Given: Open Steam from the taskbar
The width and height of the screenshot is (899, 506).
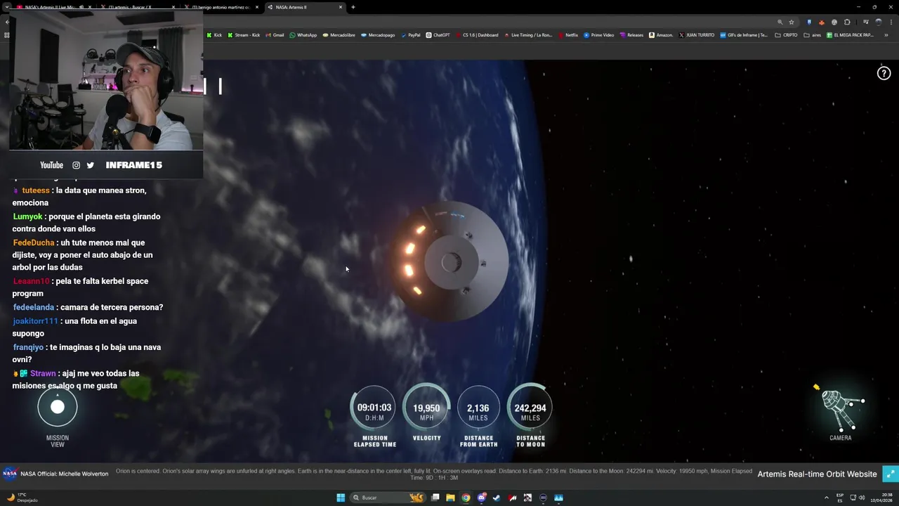Looking at the screenshot, I should pyautogui.click(x=497, y=498).
